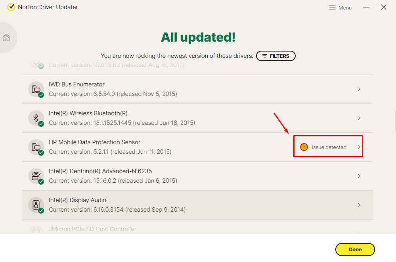This screenshot has height=262, width=396.
Task: Go to the Home screen icon
Action: pyautogui.click(x=6, y=38)
